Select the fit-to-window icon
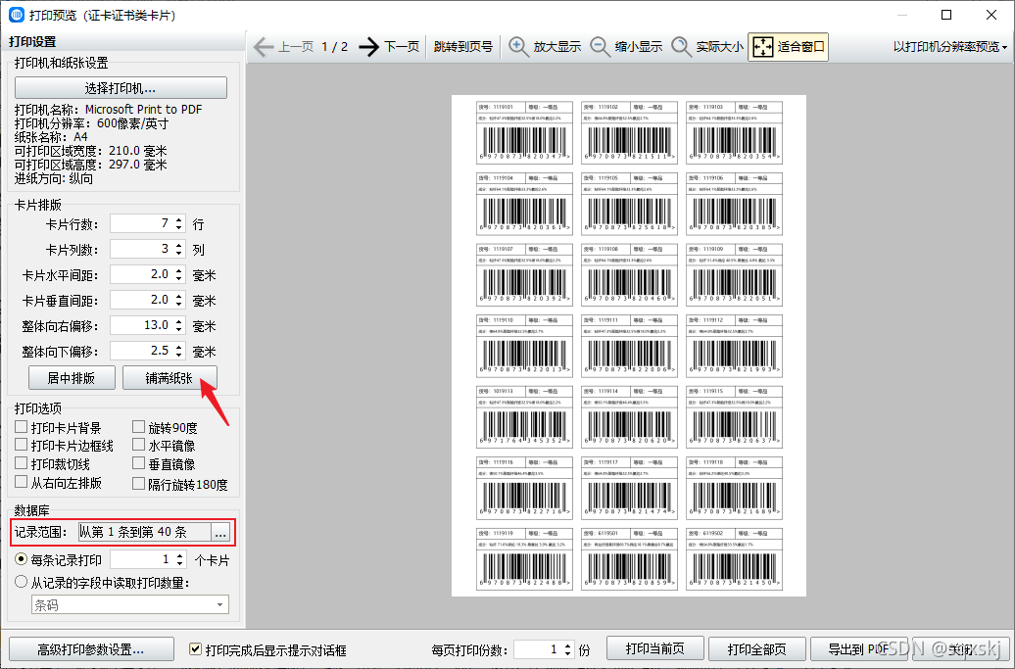This screenshot has width=1015, height=669. coord(762,47)
